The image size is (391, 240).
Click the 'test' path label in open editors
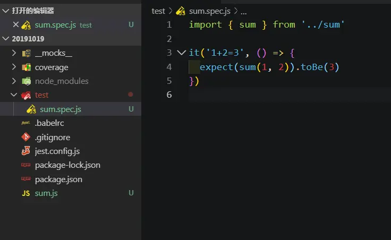click(x=86, y=25)
